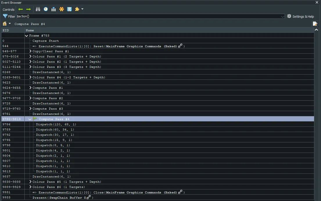Image resolution: width=321 pixels, height=201 pixels.
Task: Collapse the Frame #753 root node
Action: (x=26, y=35)
